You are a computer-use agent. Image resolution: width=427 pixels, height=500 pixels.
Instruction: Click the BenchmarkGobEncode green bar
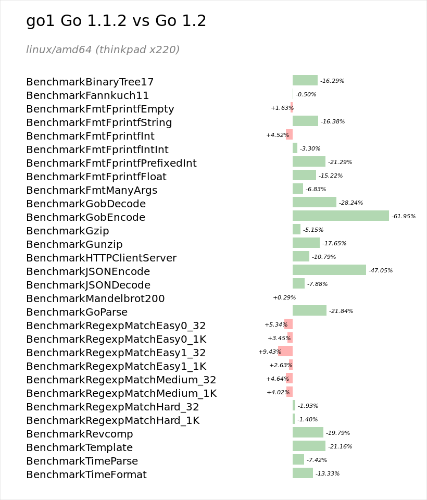coord(341,216)
